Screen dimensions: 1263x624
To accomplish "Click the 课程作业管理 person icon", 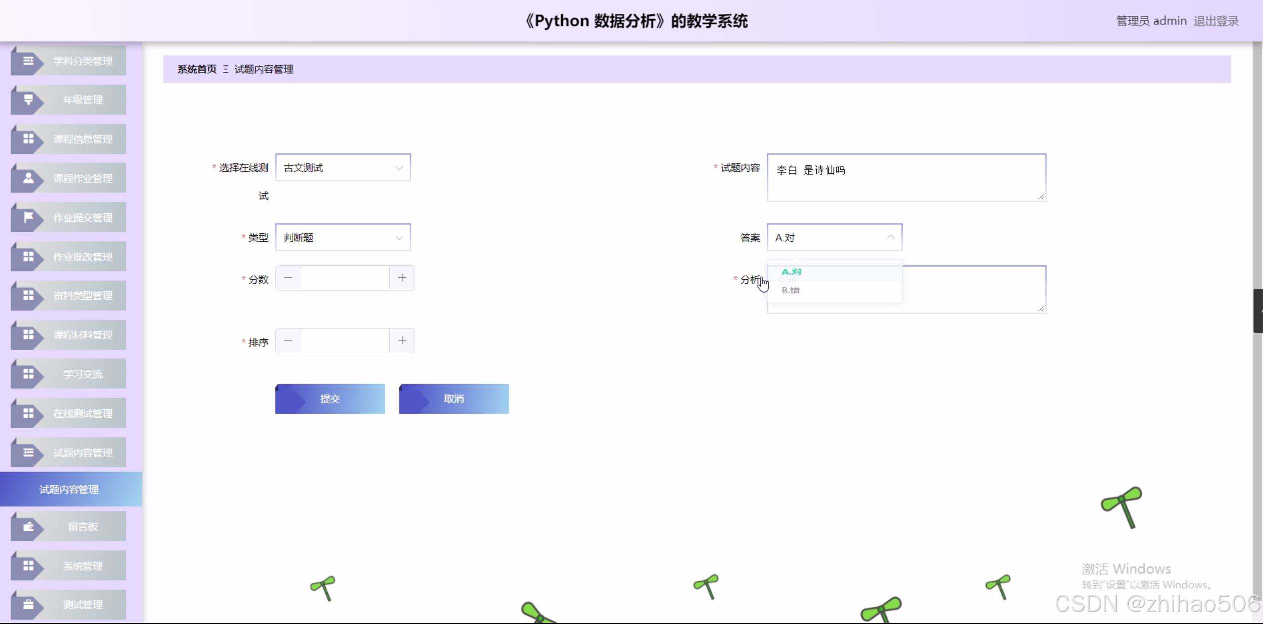I will pos(28,178).
